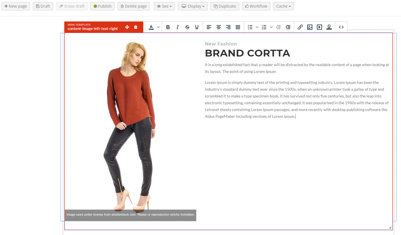Expand the bullet list style dropdown
This screenshot has height=235, width=401.
[257, 27]
